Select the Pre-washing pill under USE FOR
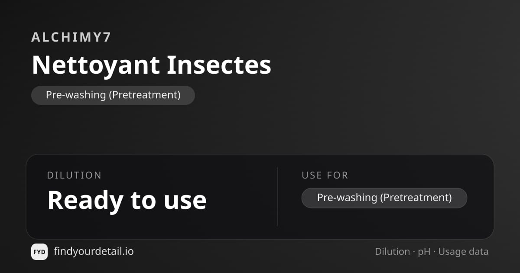520x273 pixels. (384, 198)
